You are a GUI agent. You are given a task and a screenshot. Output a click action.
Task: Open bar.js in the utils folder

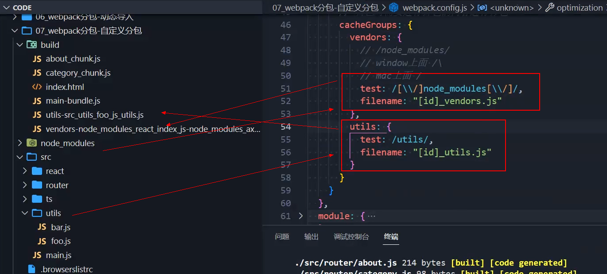click(x=61, y=227)
